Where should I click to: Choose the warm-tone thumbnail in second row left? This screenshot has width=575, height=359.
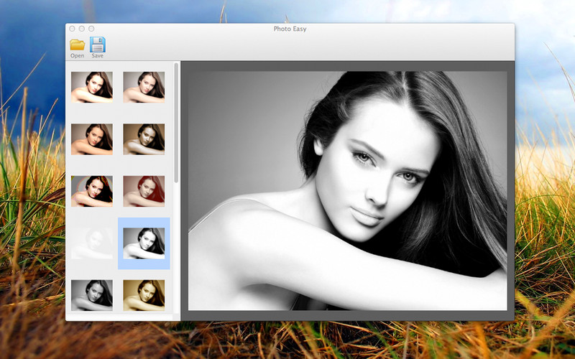tap(91, 139)
